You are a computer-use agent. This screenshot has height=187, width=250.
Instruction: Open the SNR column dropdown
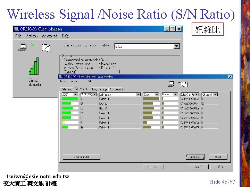76,95
